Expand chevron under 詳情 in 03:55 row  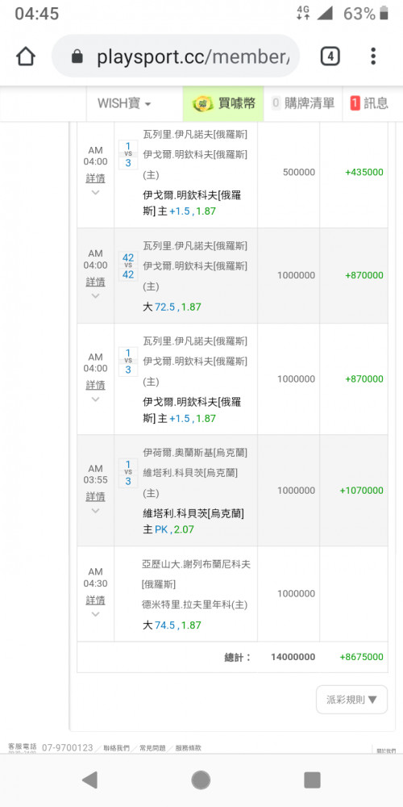tap(96, 511)
